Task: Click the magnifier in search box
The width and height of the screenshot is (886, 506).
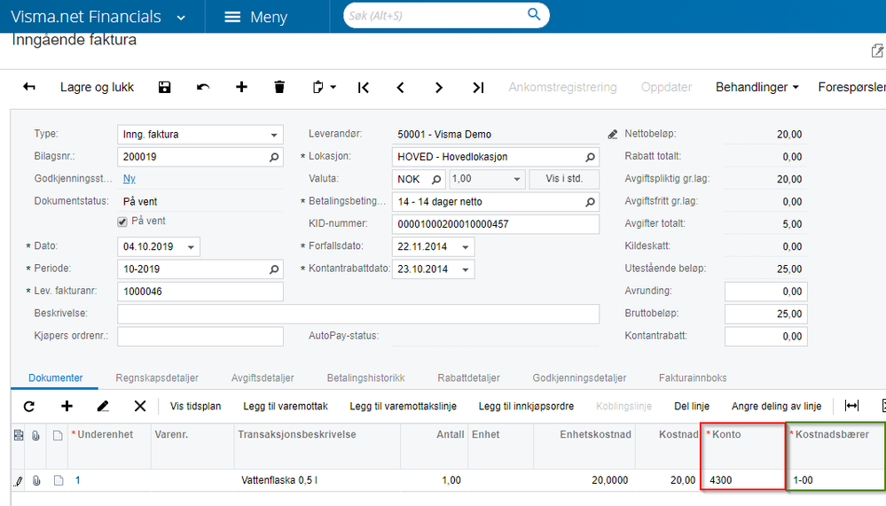Action: [x=534, y=15]
